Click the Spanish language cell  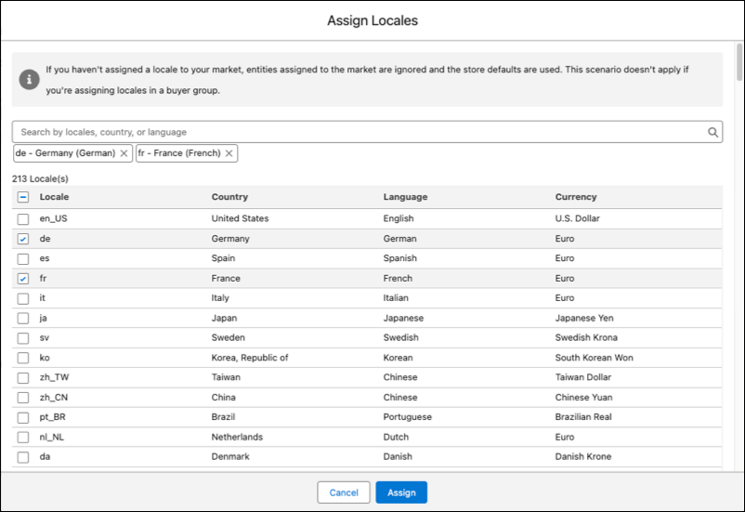point(400,258)
